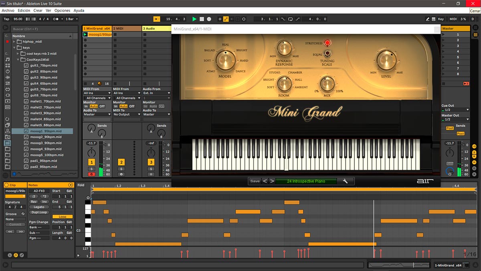Click the Dupl.Loop button
Viewport: 481px width, 271px height.
(x=39, y=212)
